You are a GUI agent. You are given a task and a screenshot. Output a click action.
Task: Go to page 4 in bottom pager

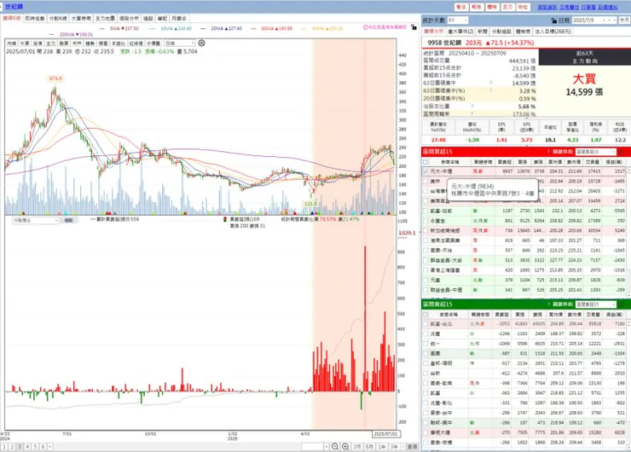coord(27,446)
